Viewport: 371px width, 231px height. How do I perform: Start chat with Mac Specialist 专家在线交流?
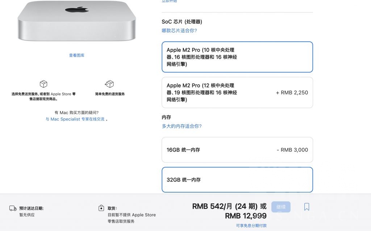pos(76,119)
